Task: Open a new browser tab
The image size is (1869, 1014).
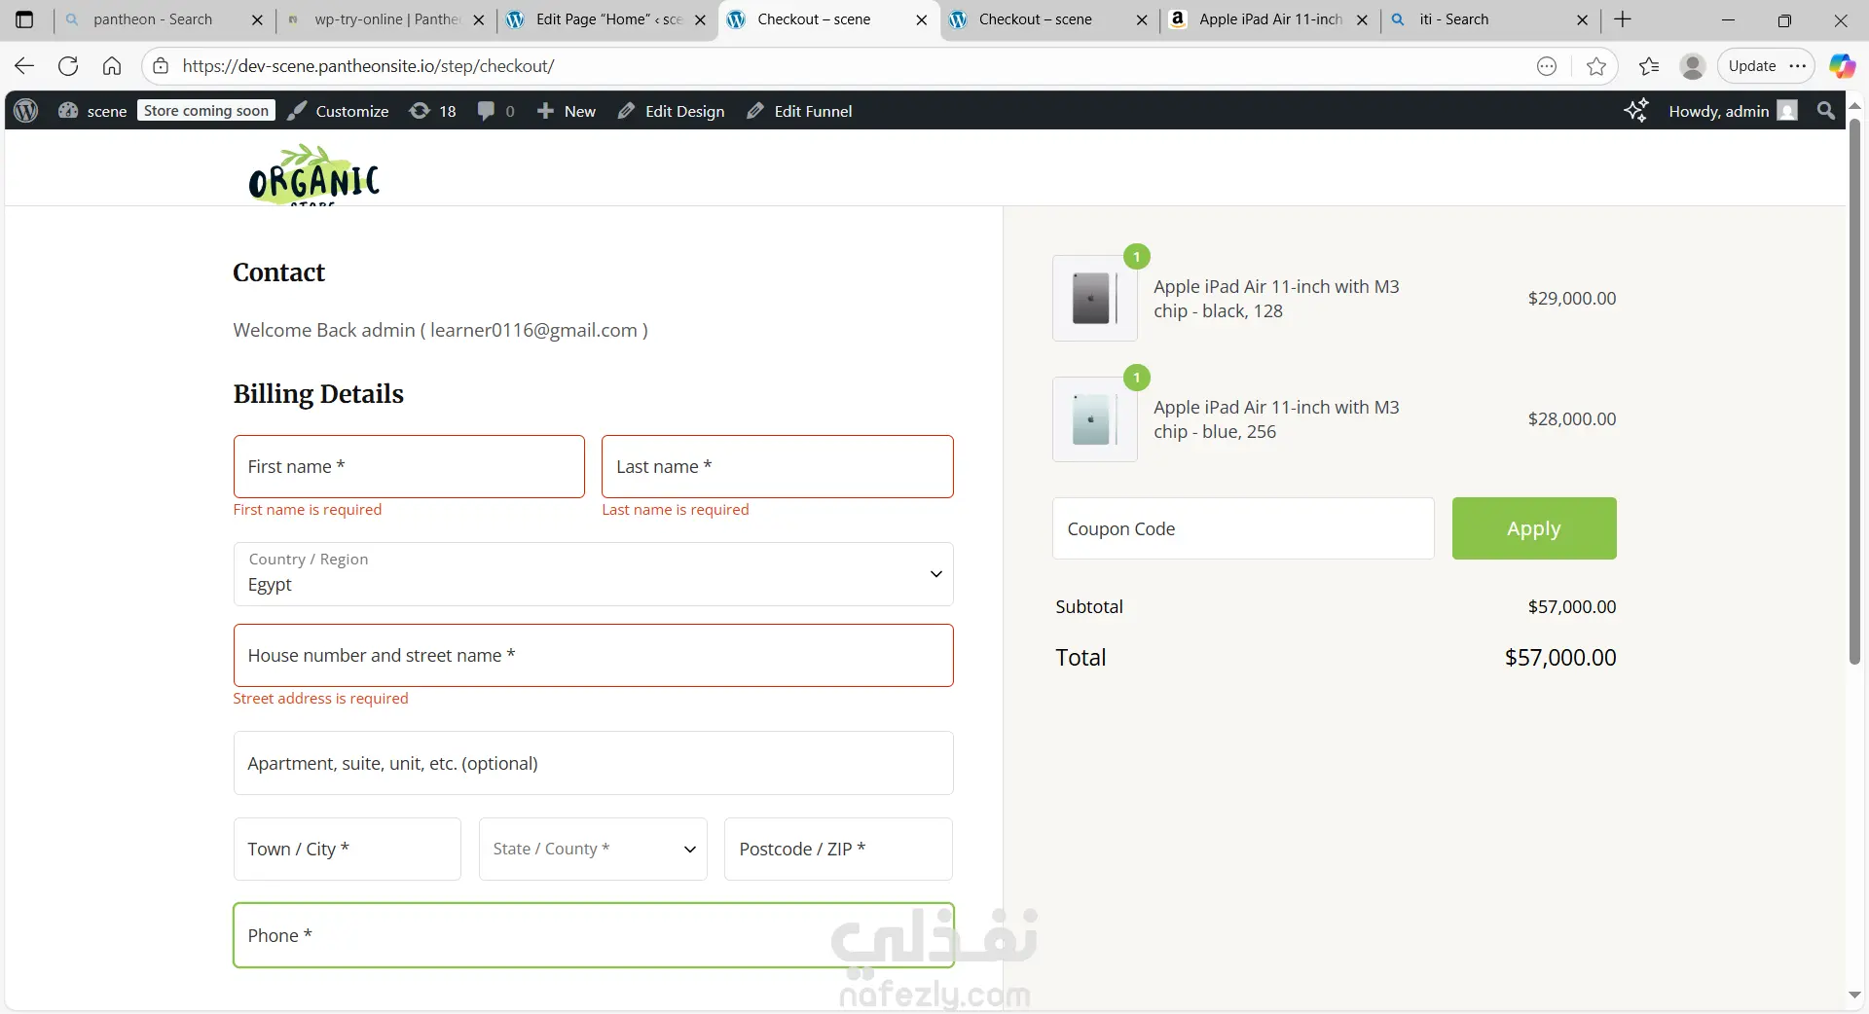Action: [x=1623, y=19]
